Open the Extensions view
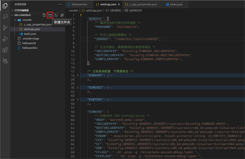Image resolution: width=245 pixels, height=159 pixels. click(5, 50)
